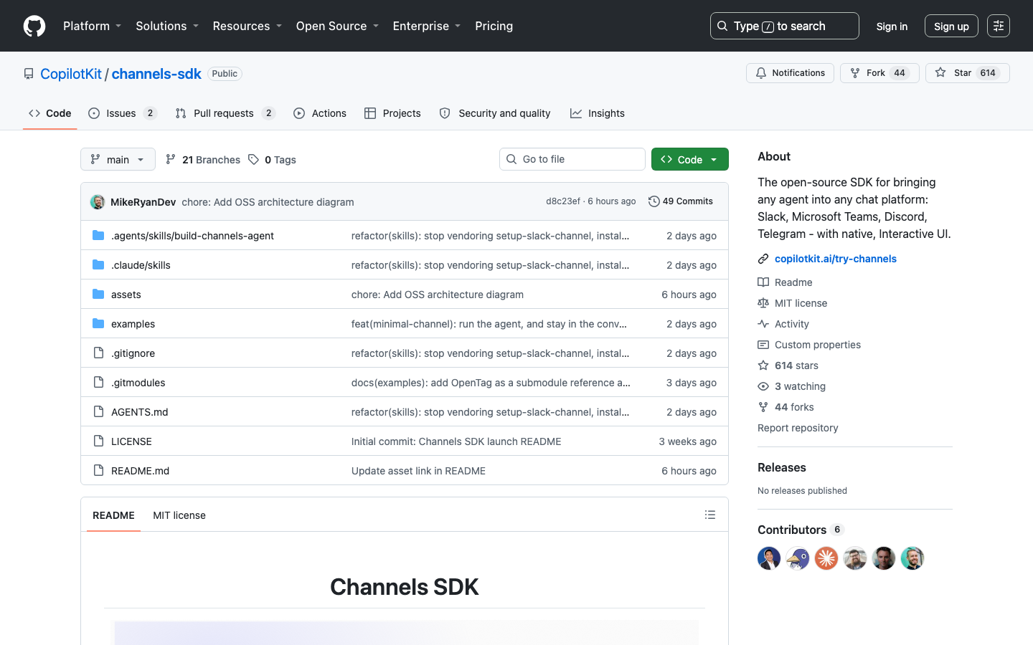This screenshot has height=645, width=1033.
Task: Focus the Type / to search box
Action: pos(785,26)
